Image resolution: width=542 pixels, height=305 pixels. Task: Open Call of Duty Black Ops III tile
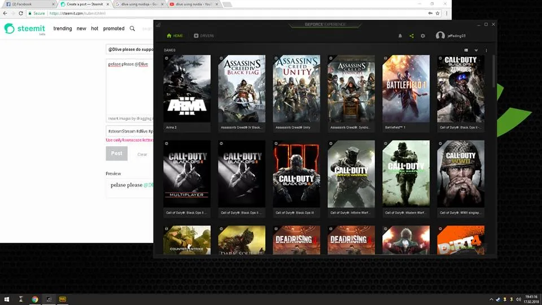click(x=296, y=178)
